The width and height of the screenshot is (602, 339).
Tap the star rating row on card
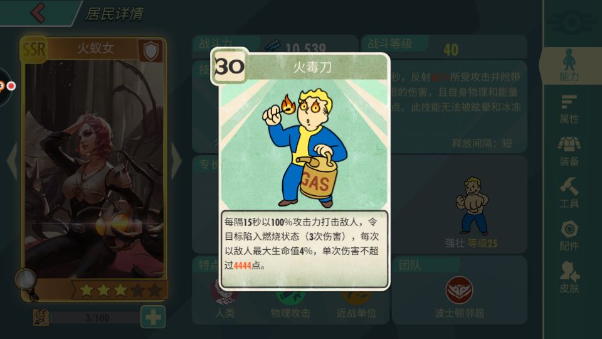point(120,290)
